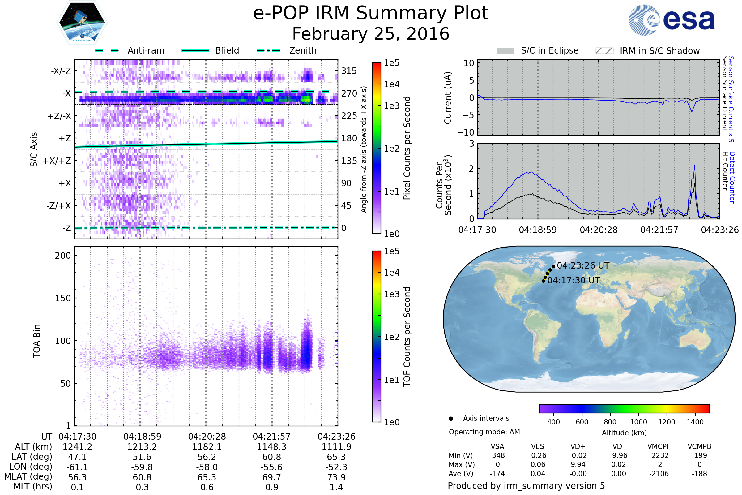Click the VSA column header
Viewport: 742px width, 495px height.
click(497, 446)
